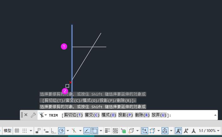Switch to 模型 model space
The image size is (222, 137).
pyautogui.click(x=8, y=131)
